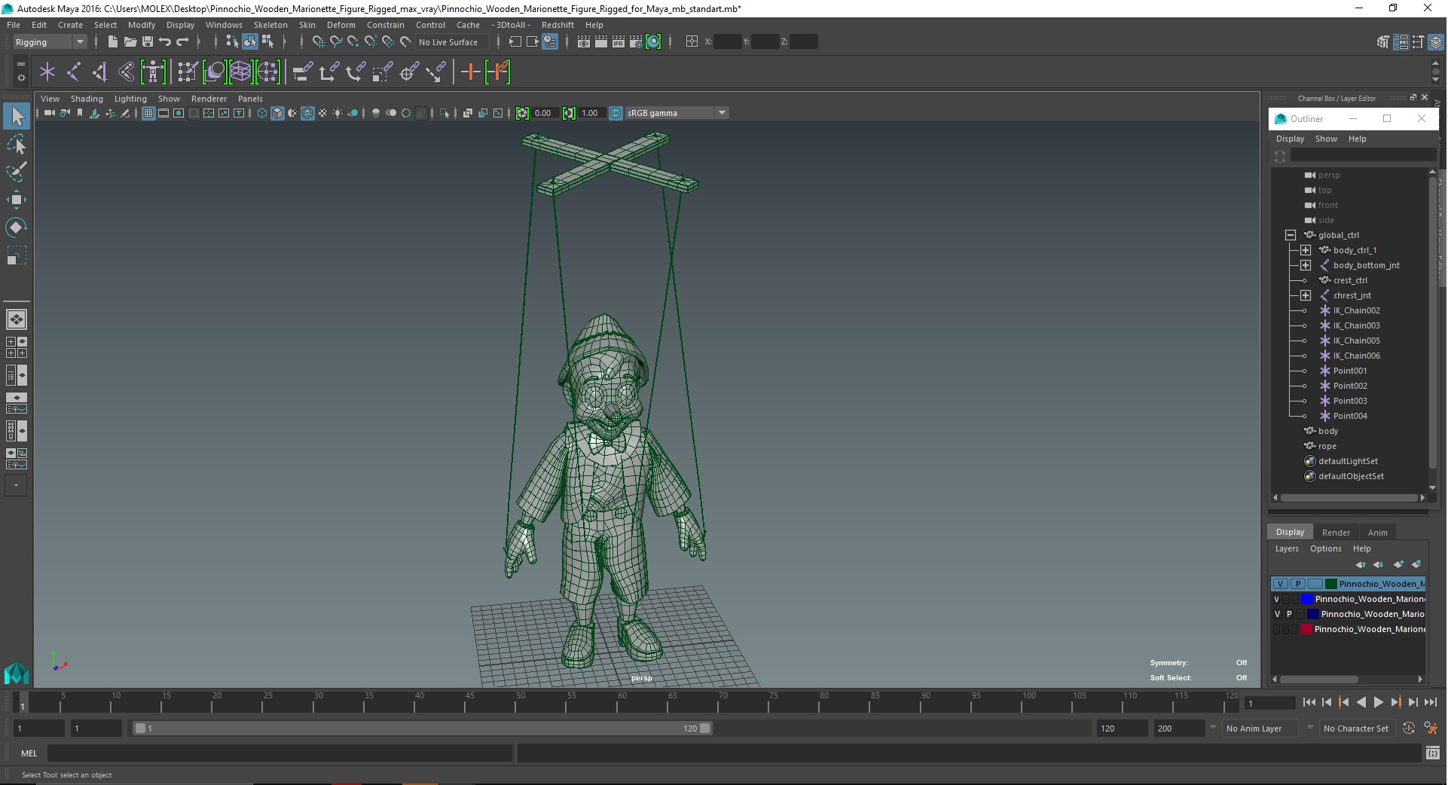Open the Skeleton menu
This screenshot has height=785, width=1448.
pos(270,25)
